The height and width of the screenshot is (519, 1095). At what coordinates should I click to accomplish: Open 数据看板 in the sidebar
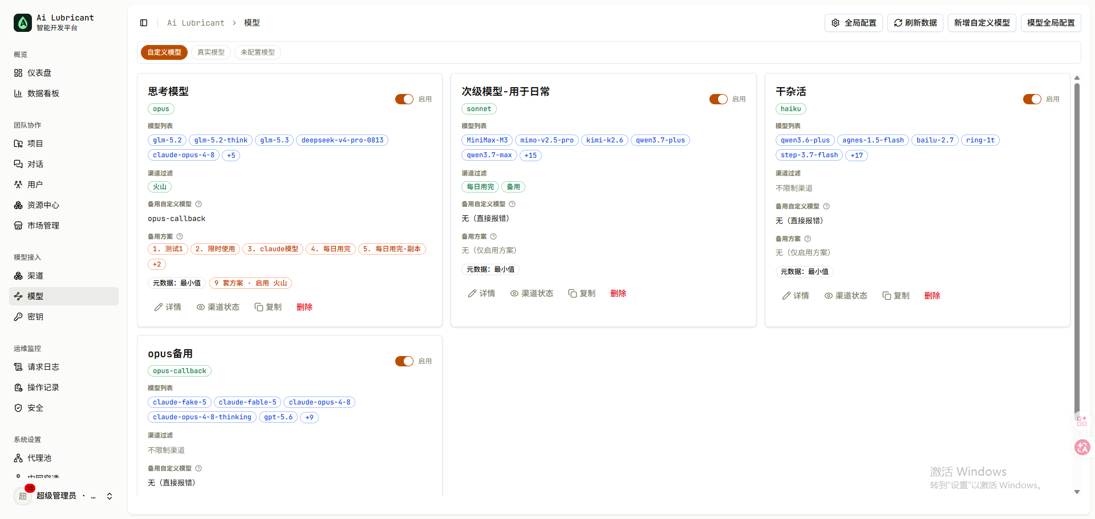tap(64, 93)
